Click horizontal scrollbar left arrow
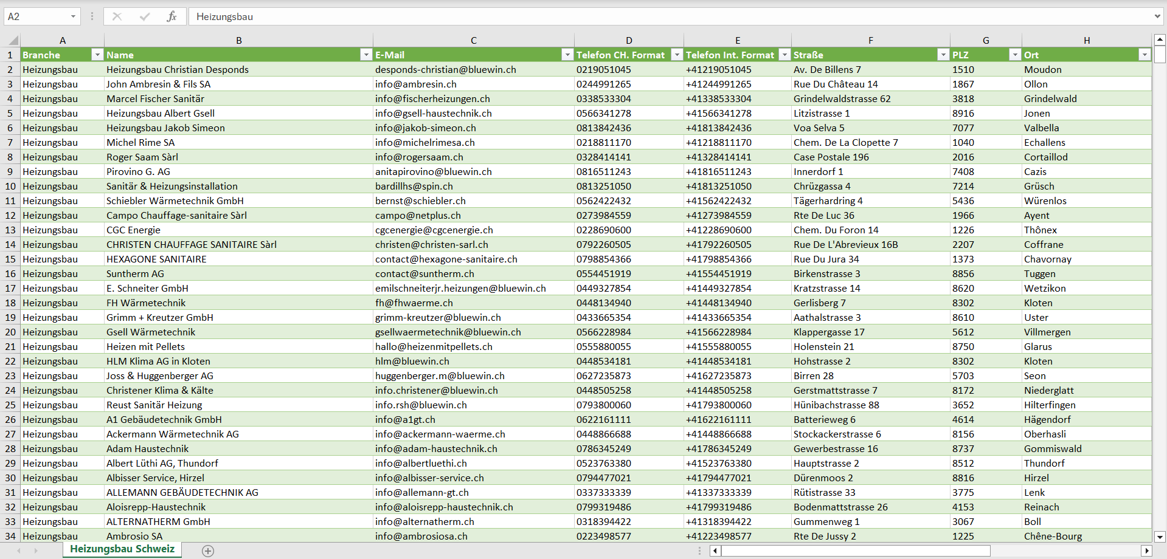1167x559 pixels. click(716, 550)
